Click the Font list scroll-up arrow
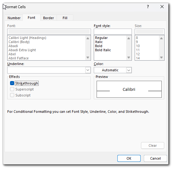The image size is (174, 170). [x=88, y=38]
